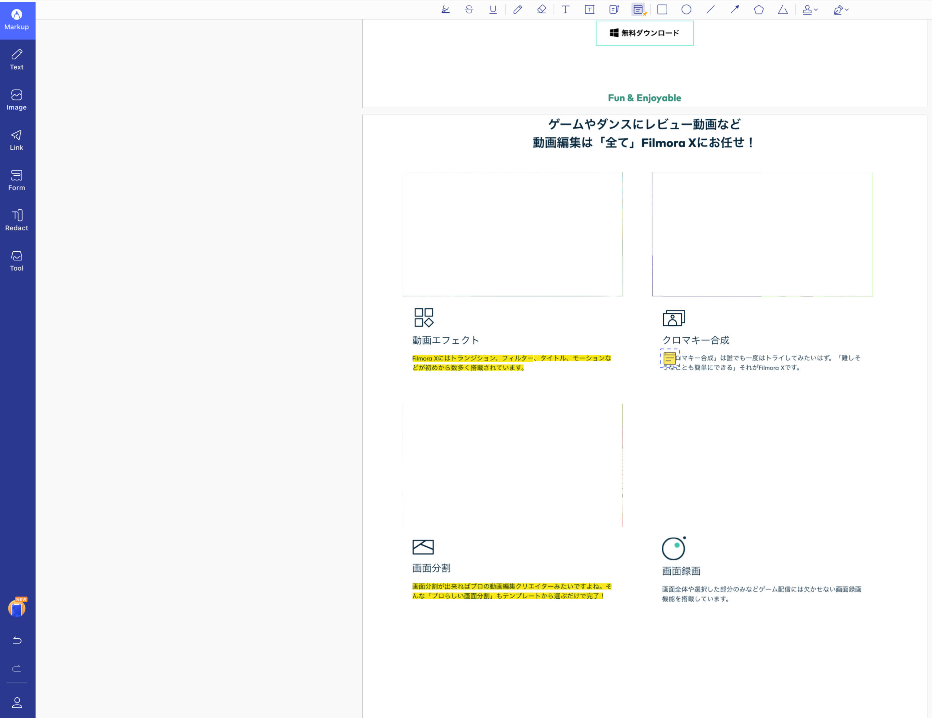Select the Highlight tool in toolbar
Image resolution: width=932 pixels, height=718 pixels.
click(445, 9)
